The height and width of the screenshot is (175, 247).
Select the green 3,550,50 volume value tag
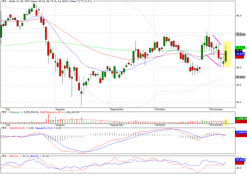point(241,119)
